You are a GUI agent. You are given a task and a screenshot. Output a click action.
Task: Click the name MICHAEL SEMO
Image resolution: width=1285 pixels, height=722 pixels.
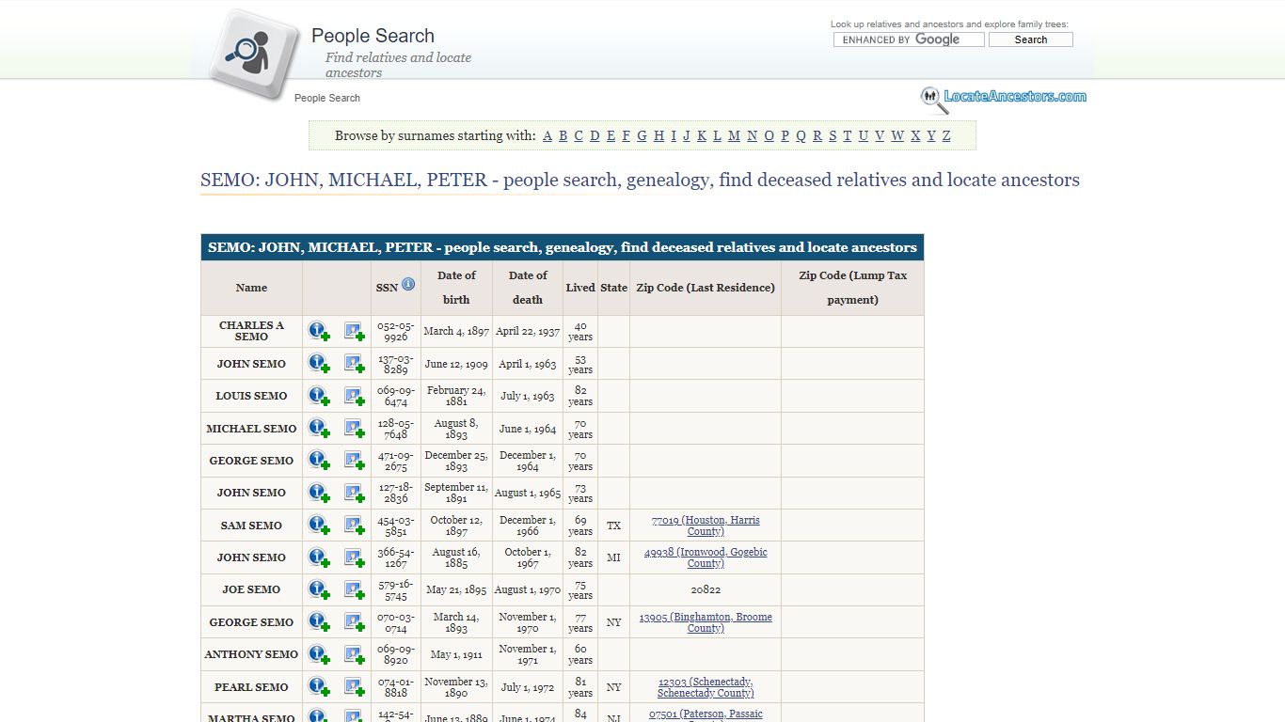coord(251,429)
